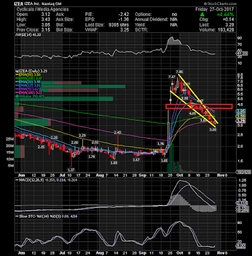Click the 7.85 peak price label

[x=179, y=72]
